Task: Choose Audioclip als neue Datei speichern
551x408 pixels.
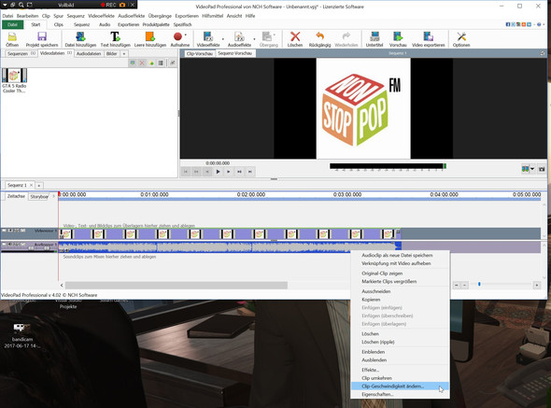Action: click(400, 255)
